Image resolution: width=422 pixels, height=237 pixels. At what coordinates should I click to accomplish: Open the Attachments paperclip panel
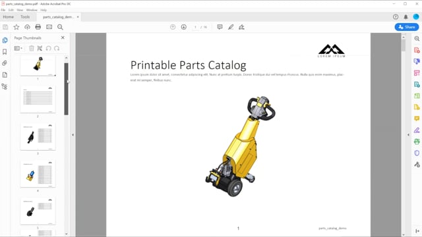pyautogui.click(x=5, y=63)
